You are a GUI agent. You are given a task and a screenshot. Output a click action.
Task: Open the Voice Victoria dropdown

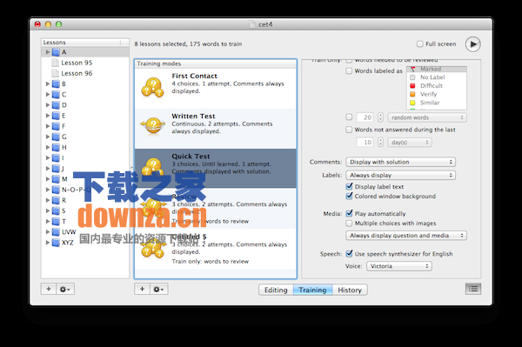399,266
